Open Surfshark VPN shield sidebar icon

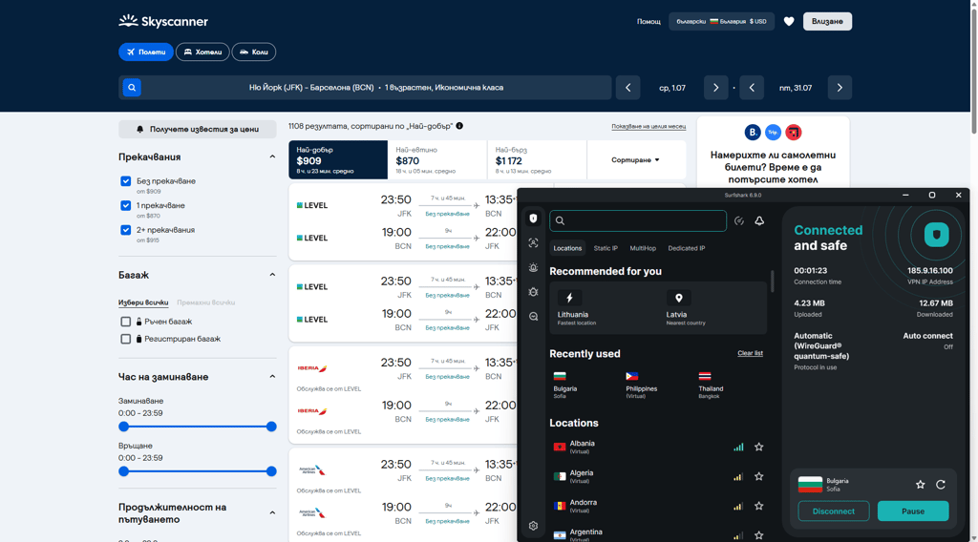[533, 219]
